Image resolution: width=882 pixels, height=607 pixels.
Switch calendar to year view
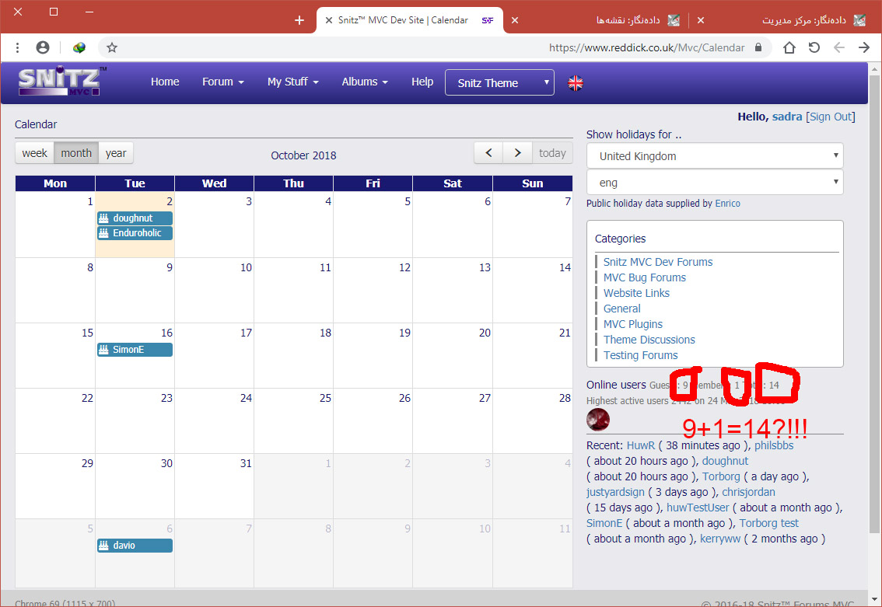(116, 153)
